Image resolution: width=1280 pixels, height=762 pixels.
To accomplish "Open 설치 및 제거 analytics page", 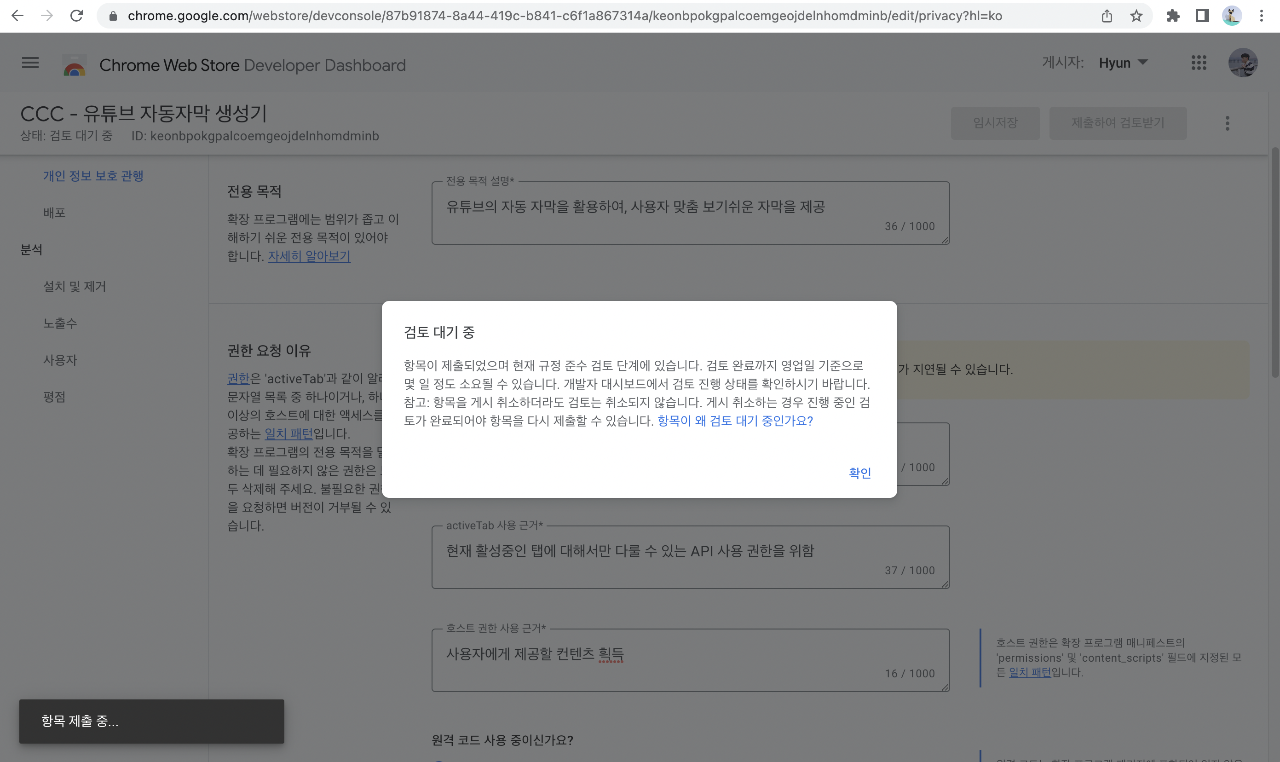I will click(x=75, y=287).
